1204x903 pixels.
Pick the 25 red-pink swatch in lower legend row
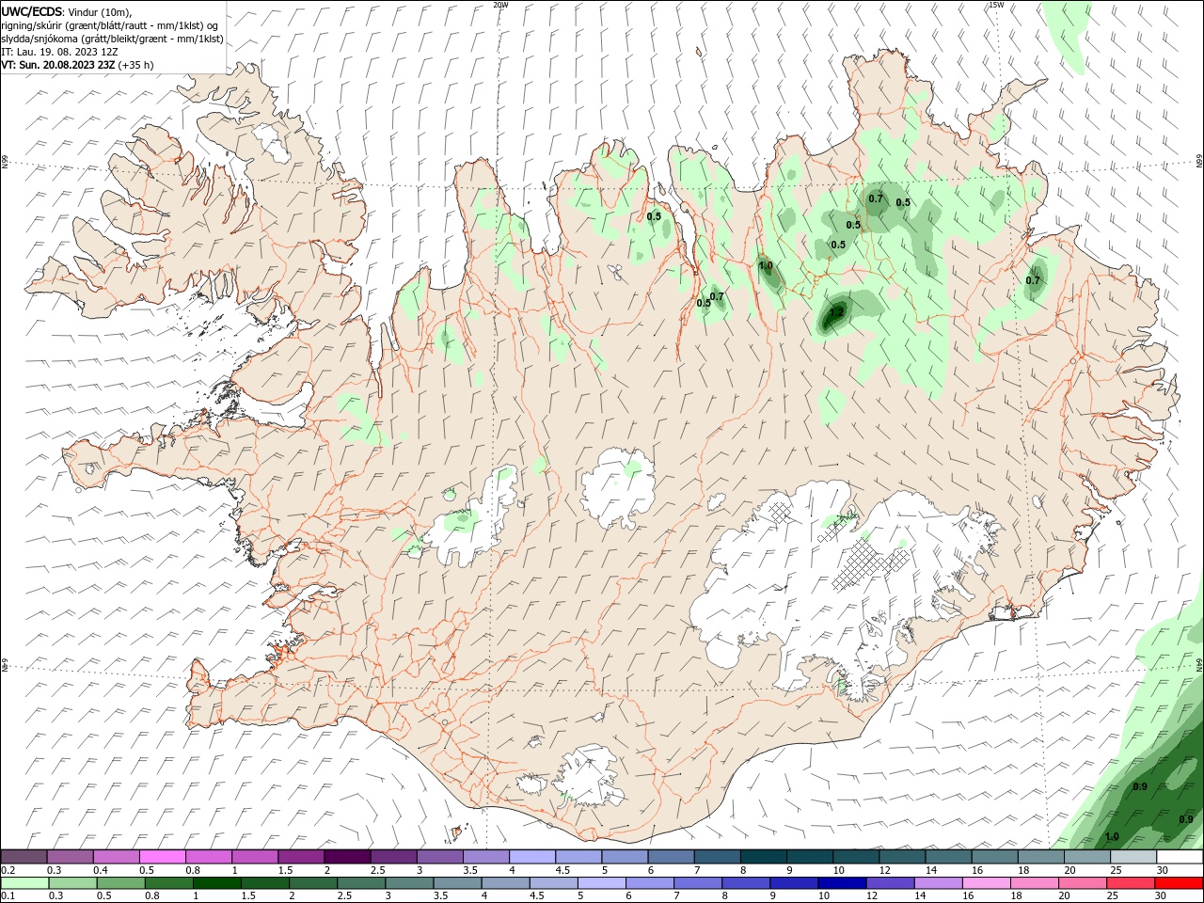(1132, 883)
